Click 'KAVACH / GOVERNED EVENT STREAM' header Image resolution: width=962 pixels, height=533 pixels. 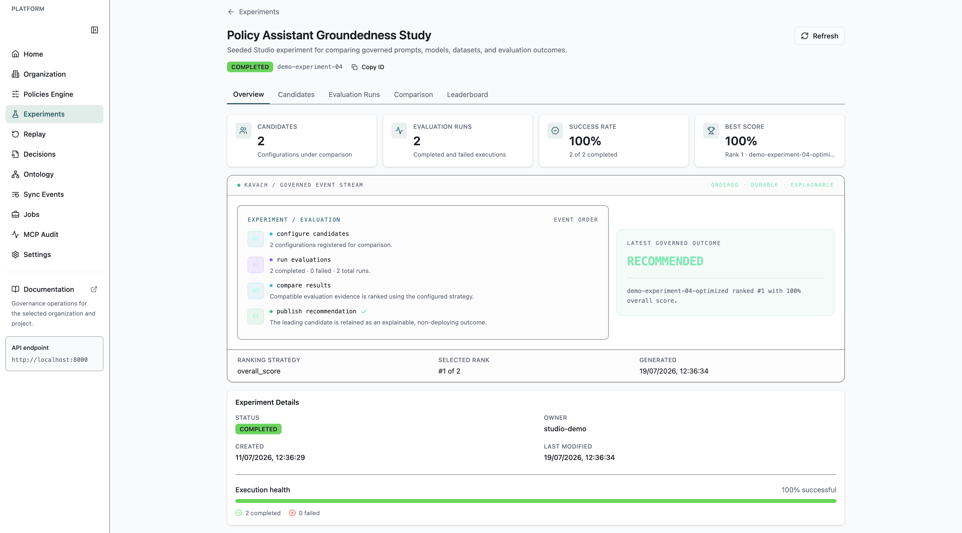click(303, 185)
